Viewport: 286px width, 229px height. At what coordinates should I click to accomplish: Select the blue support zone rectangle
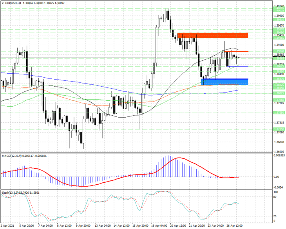pyautogui.click(x=224, y=82)
